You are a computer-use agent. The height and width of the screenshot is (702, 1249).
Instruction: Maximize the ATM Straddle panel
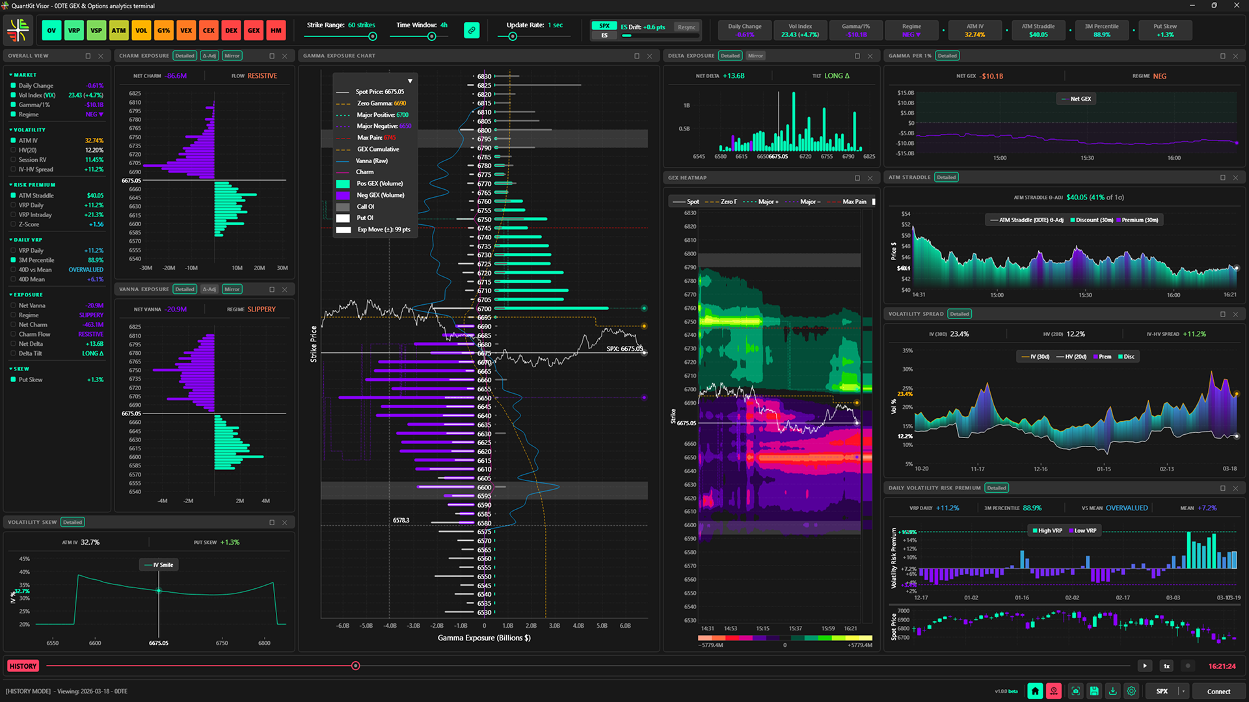1222,177
